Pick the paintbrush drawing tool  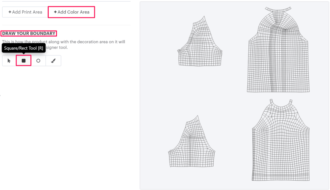point(53,61)
